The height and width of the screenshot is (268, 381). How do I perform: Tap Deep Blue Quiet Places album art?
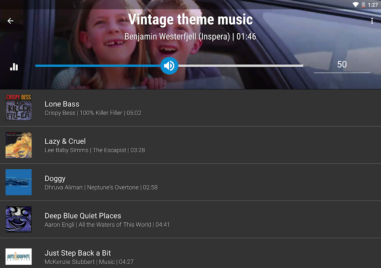(x=19, y=219)
